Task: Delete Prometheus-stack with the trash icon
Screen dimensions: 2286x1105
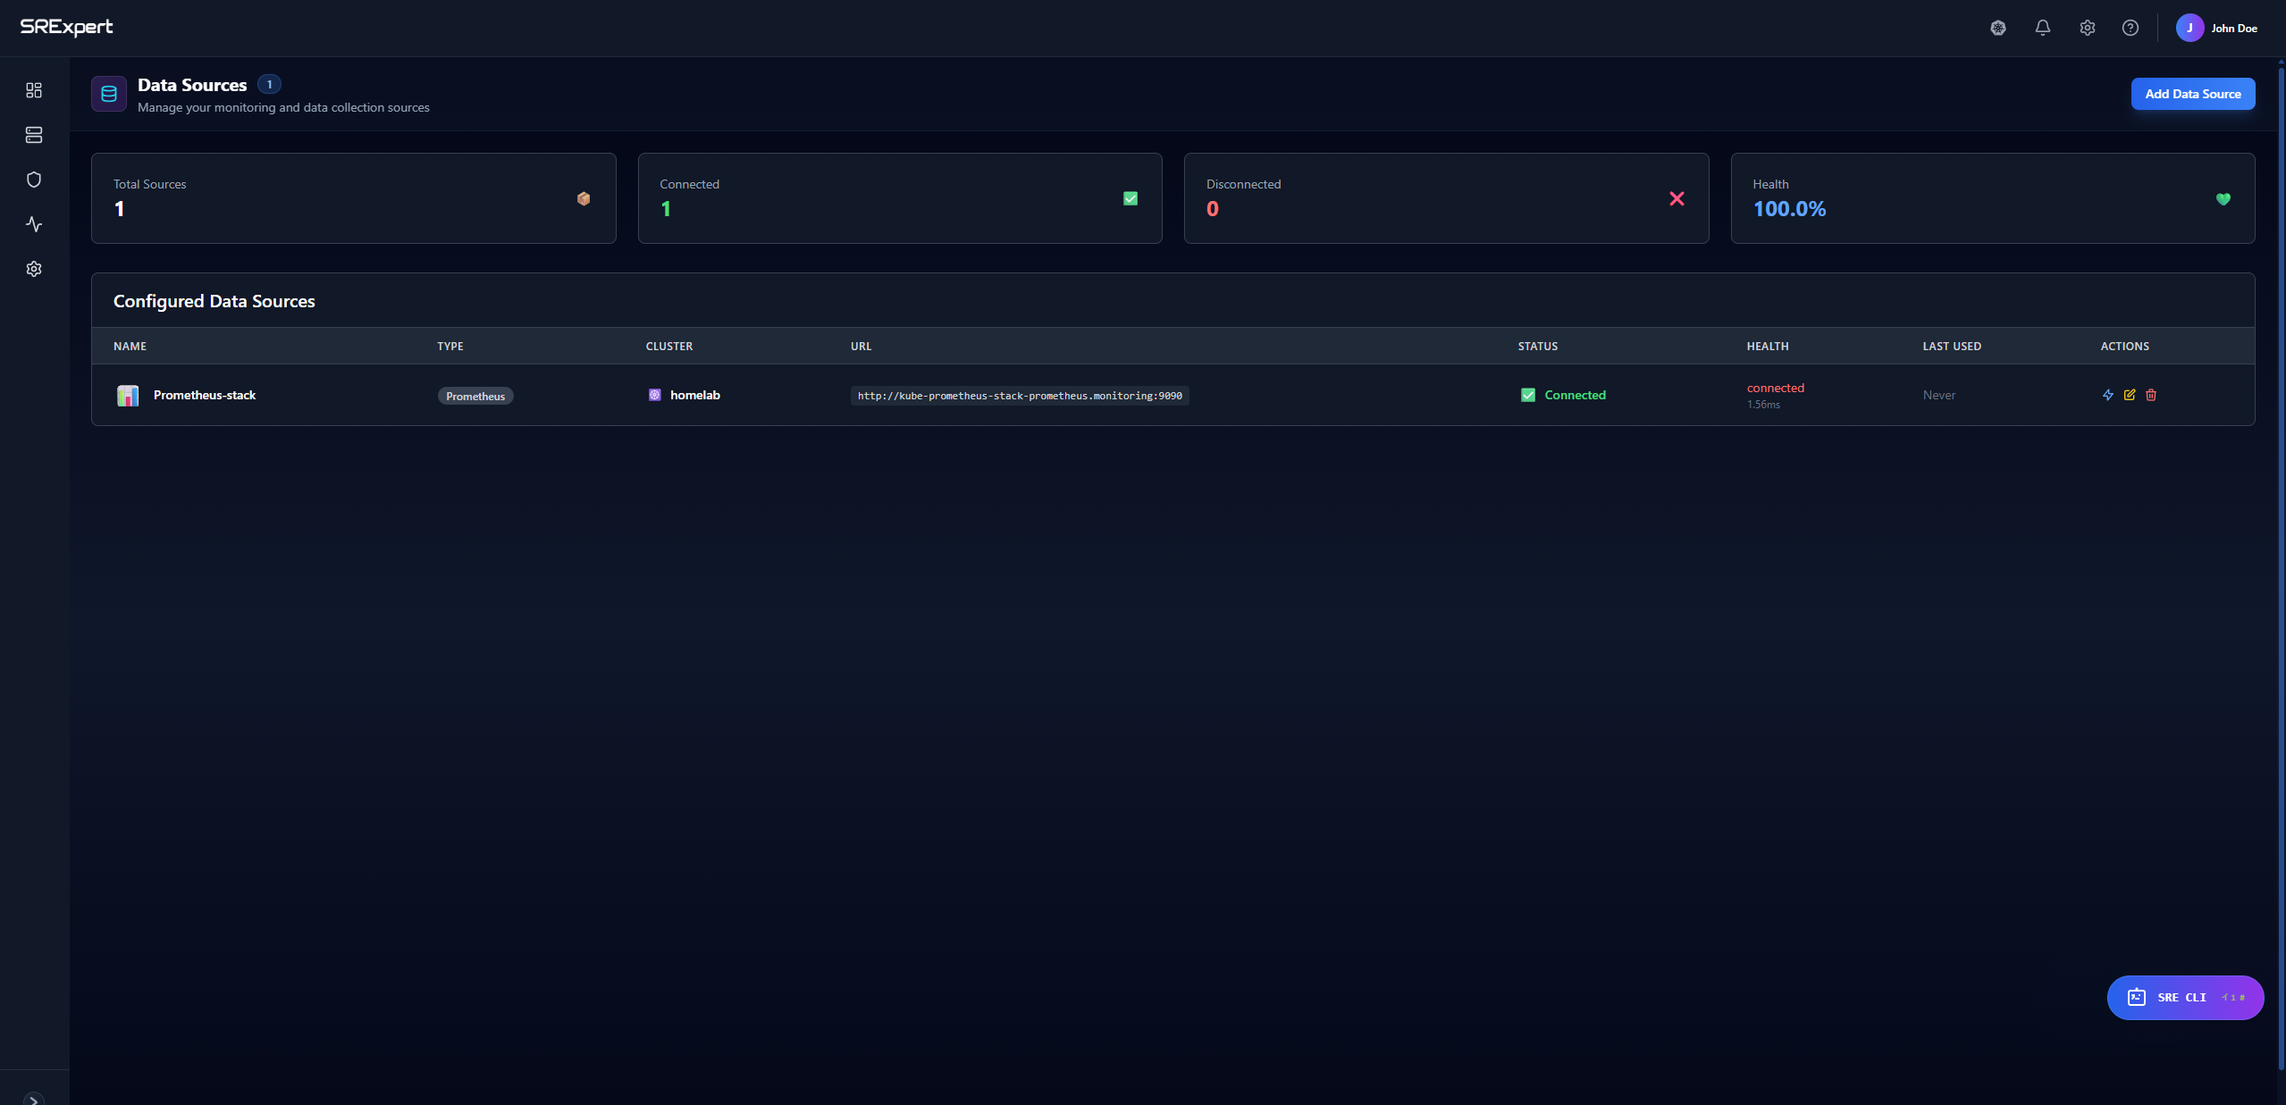Action: [x=2150, y=395]
